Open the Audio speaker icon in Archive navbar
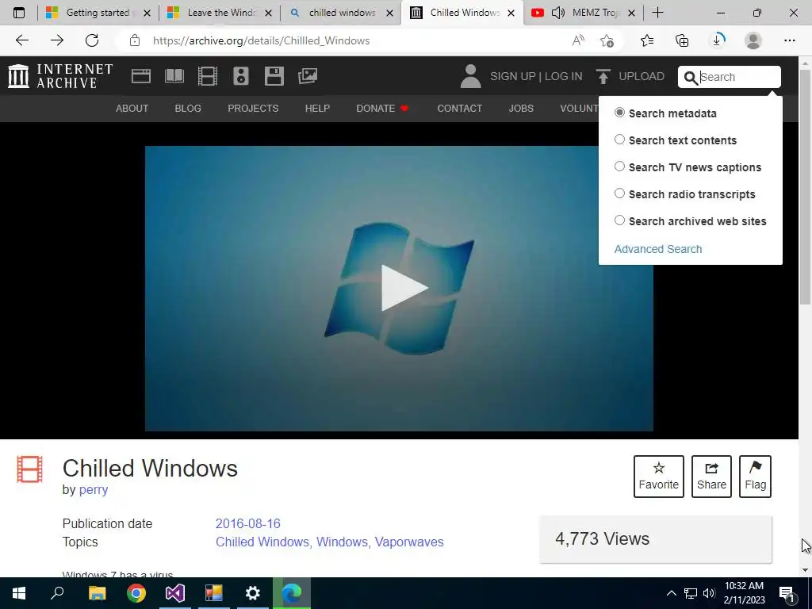This screenshot has width=812, height=609. click(x=241, y=76)
